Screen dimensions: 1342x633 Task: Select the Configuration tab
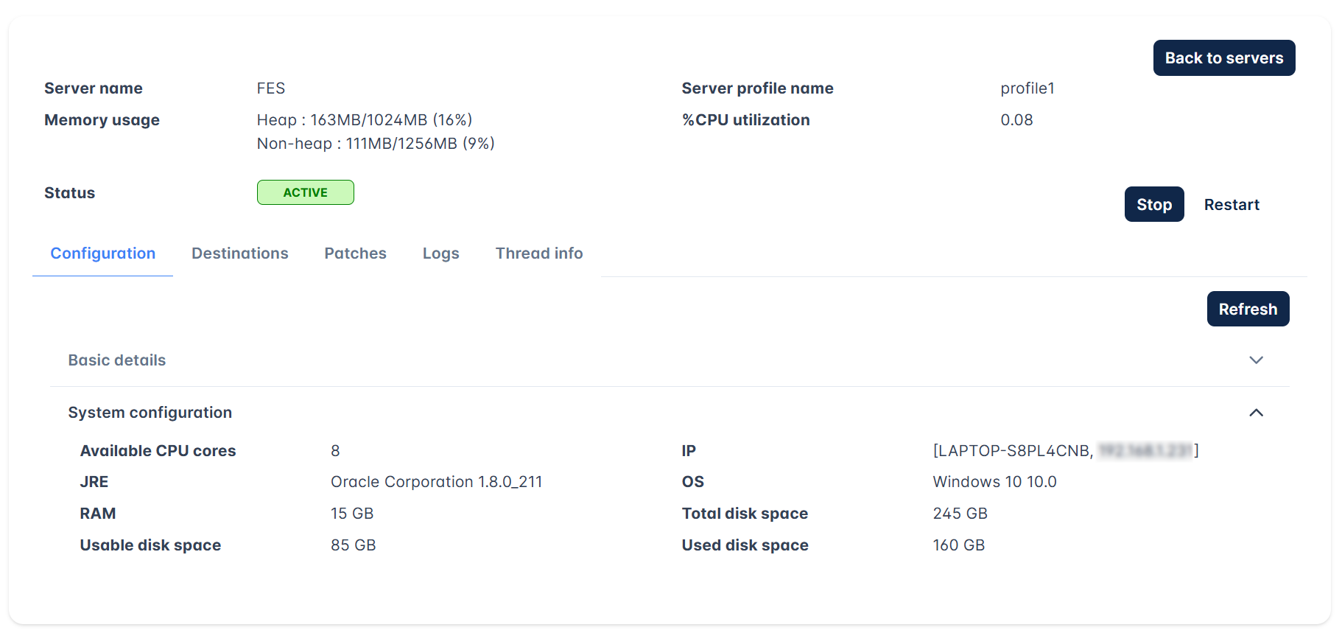[x=103, y=253]
